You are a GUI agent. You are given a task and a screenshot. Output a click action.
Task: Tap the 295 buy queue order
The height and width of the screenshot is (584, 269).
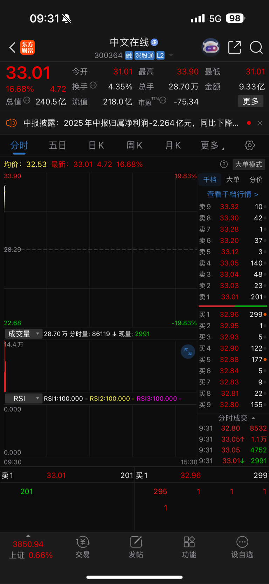[160, 491]
